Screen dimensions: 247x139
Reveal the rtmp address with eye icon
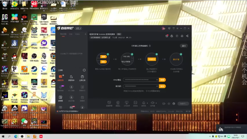pos(157,80)
